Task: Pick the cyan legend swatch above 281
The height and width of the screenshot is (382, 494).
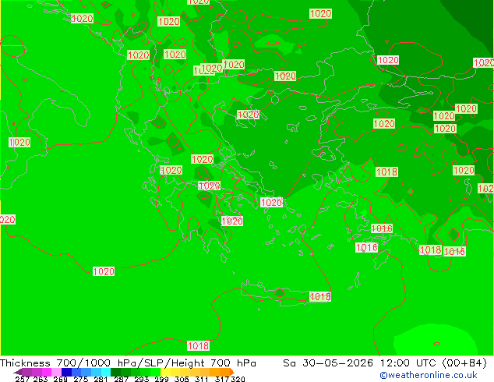Action: [x=106, y=372]
